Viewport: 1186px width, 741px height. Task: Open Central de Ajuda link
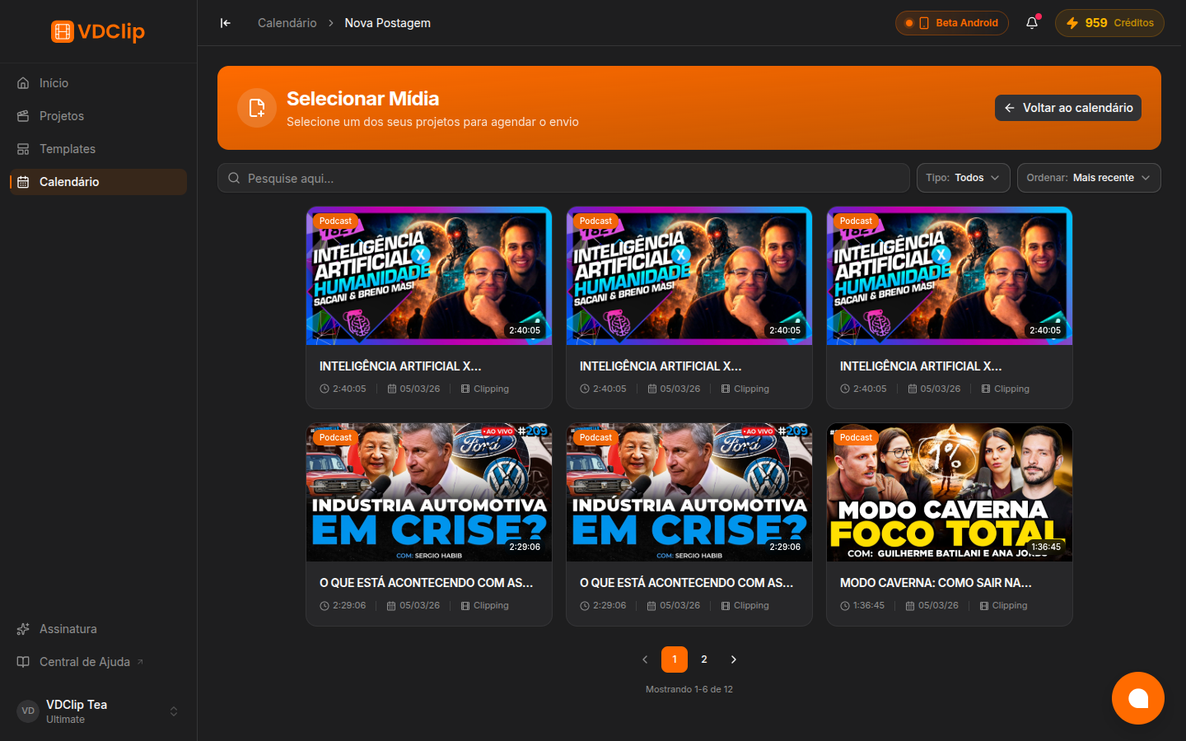98,662
